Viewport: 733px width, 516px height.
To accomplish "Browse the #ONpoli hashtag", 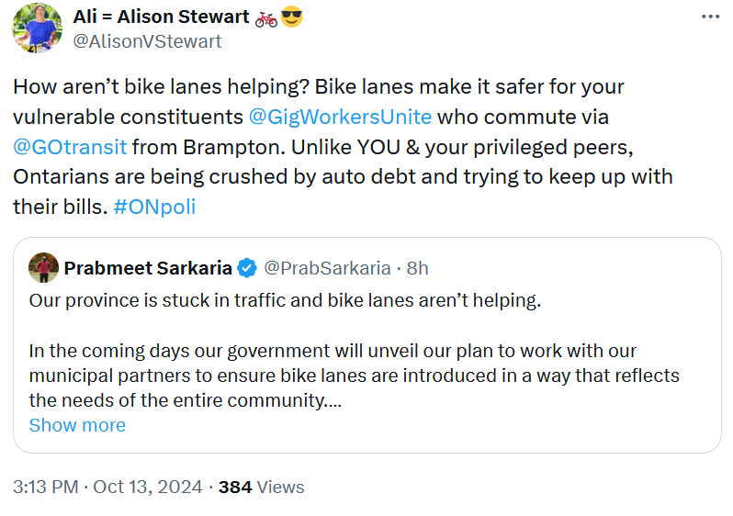I will click(155, 207).
